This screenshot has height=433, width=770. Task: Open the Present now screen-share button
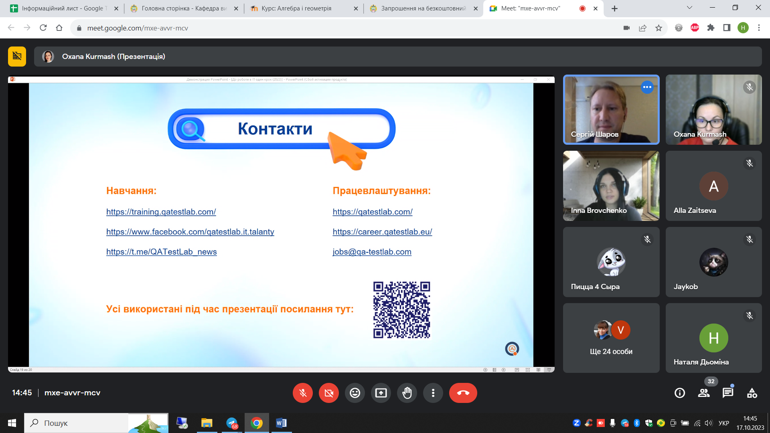click(x=381, y=393)
